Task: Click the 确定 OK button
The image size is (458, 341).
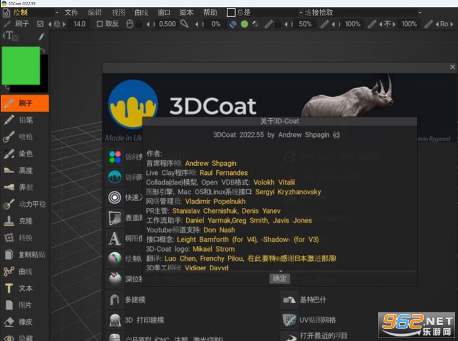Action: 279,279
